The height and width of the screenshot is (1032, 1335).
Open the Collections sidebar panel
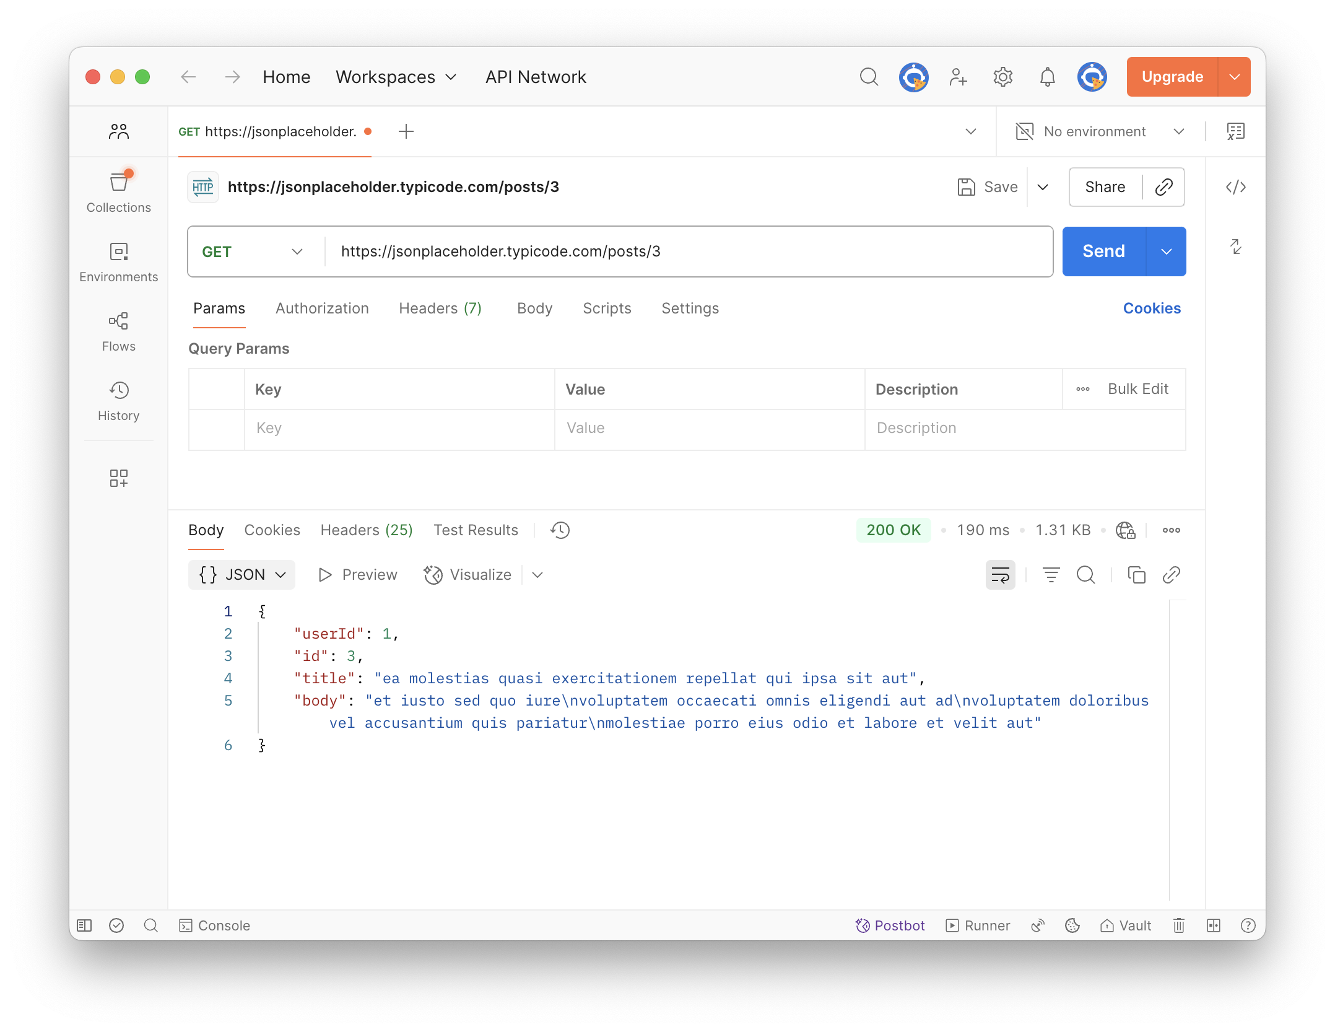118,191
